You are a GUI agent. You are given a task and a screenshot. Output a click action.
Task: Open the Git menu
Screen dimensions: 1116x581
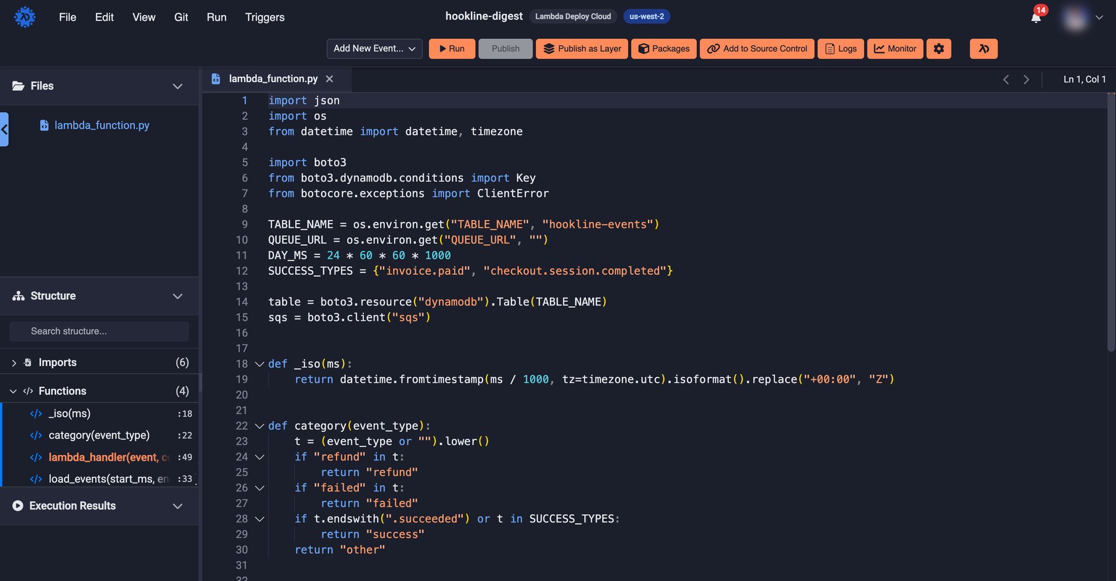181,17
